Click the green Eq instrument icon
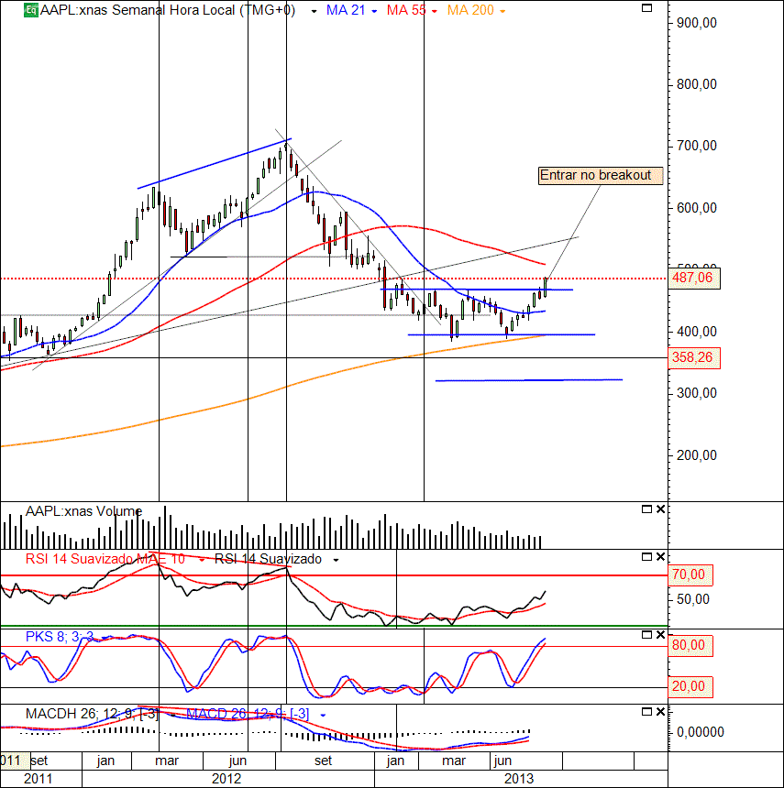 click(30, 9)
